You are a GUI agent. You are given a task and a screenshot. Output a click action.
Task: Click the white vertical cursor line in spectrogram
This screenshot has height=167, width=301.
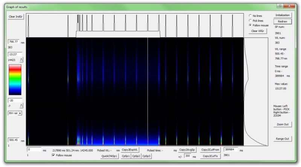point(147,91)
